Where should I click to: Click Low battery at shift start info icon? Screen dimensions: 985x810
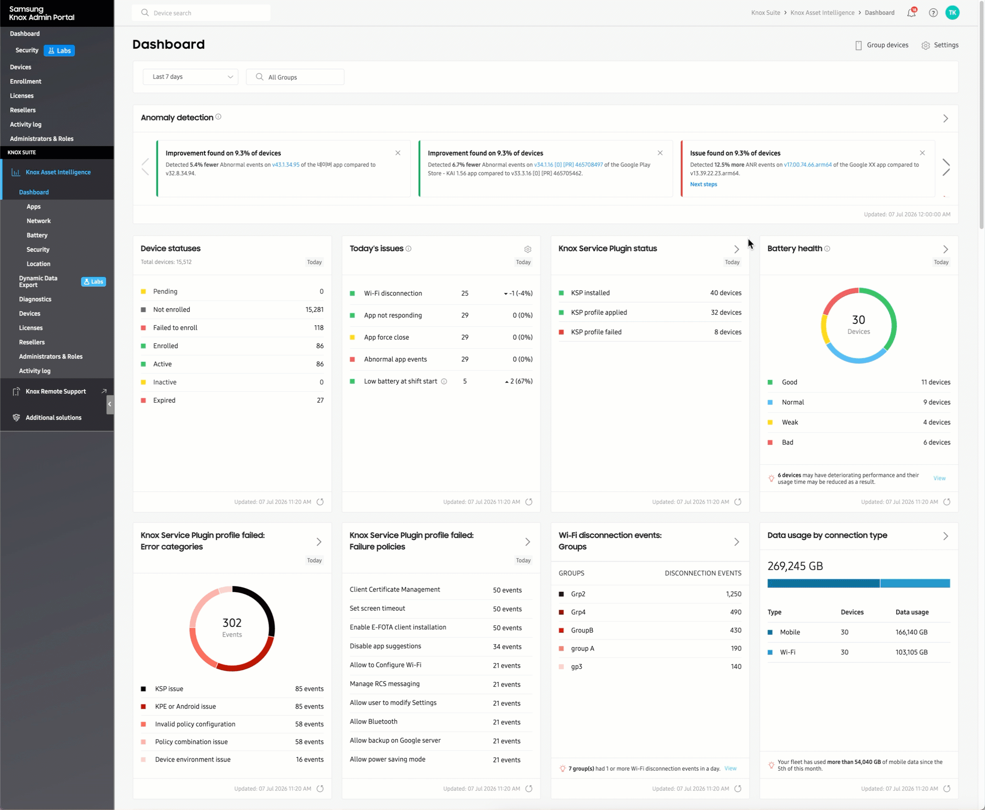point(444,381)
